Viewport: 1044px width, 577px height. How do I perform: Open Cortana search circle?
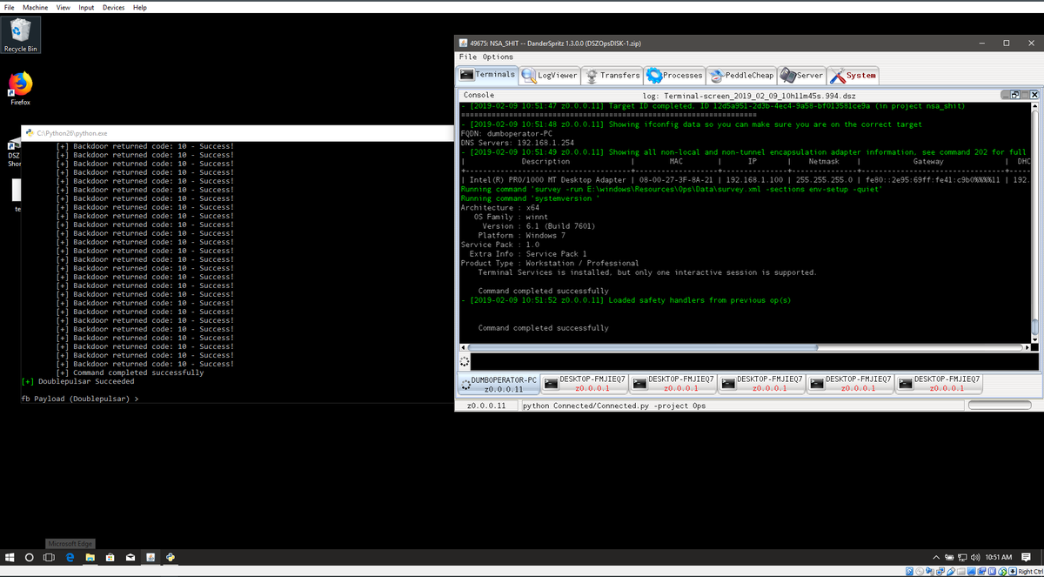click(30, 557)
